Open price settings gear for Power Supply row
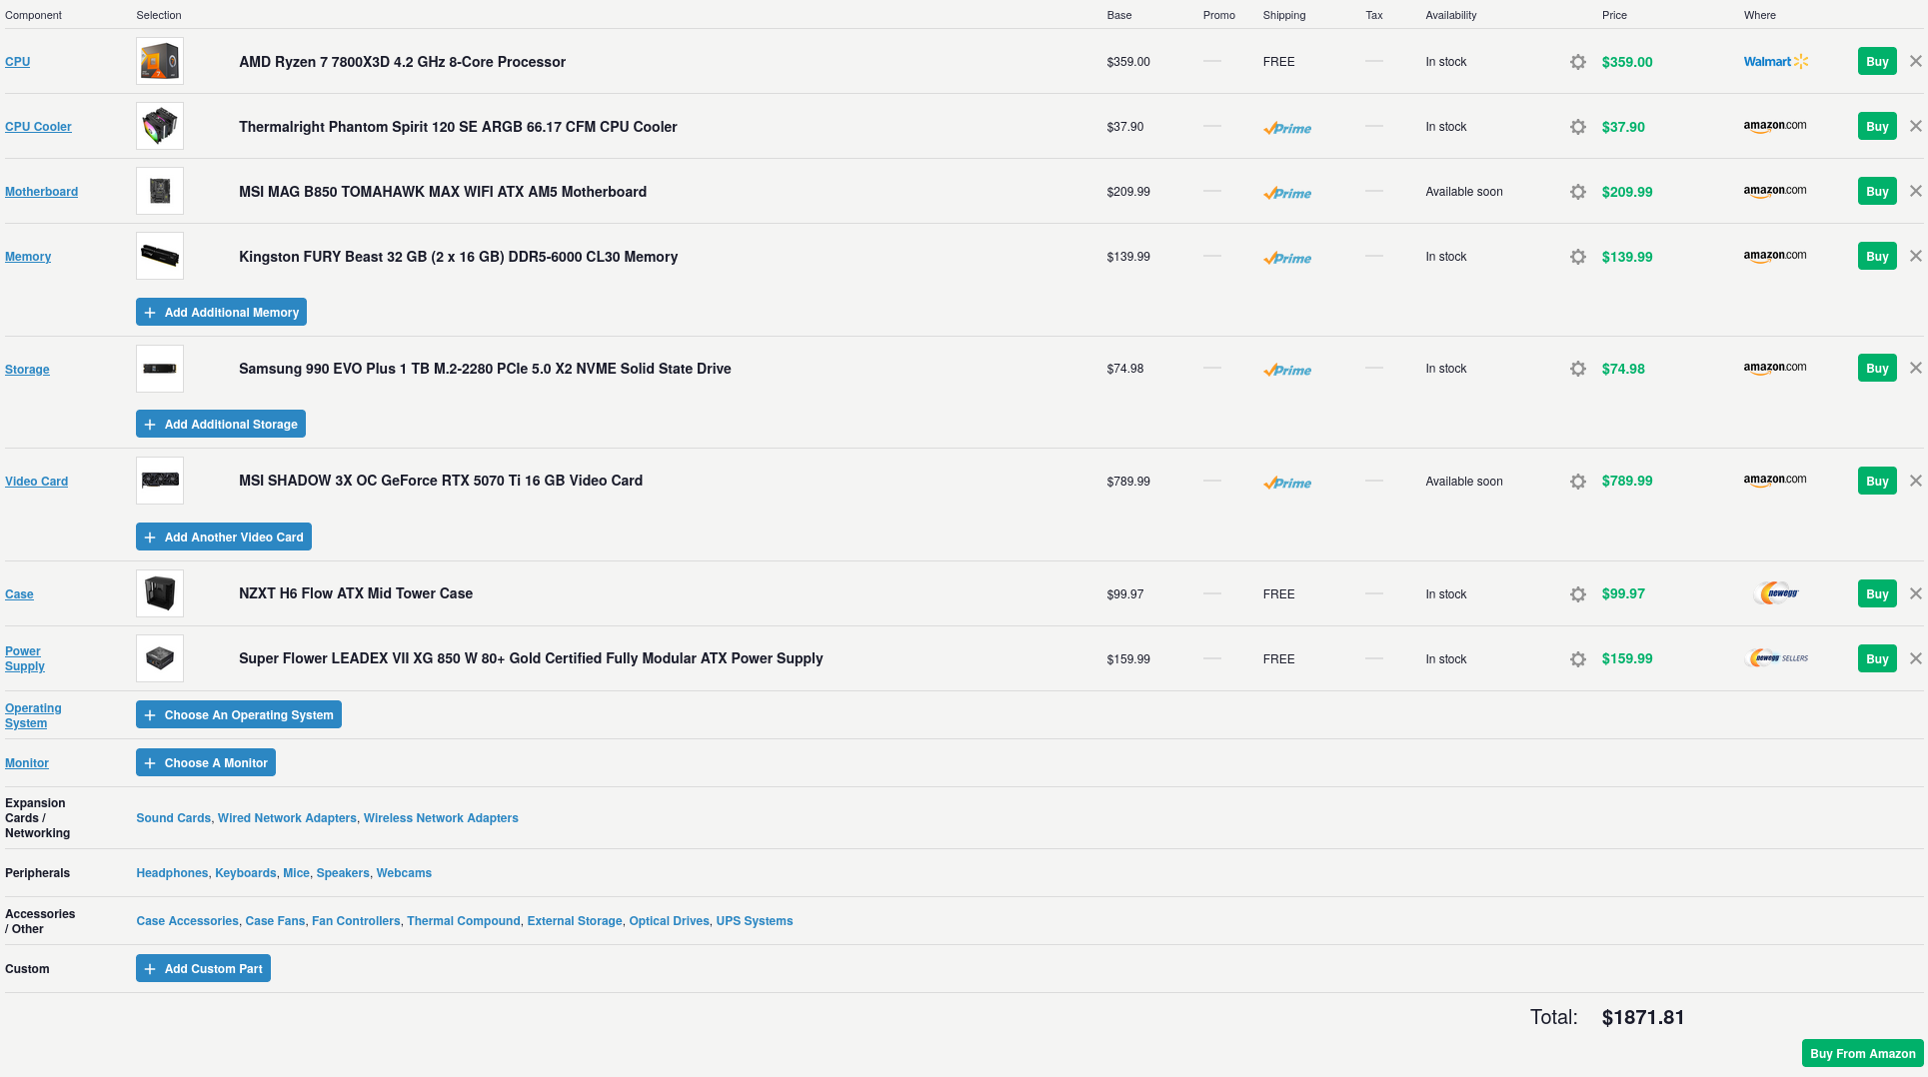Viewport: 1928px width, 1077px height. (x=1578, y=659)
